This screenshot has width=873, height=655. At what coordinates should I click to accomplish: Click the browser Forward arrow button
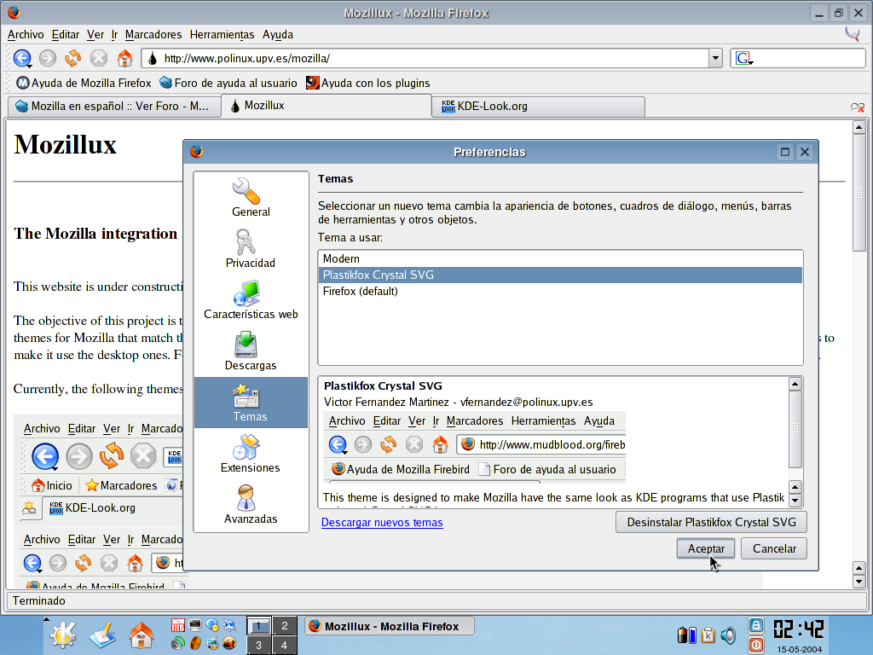point(48,58)
